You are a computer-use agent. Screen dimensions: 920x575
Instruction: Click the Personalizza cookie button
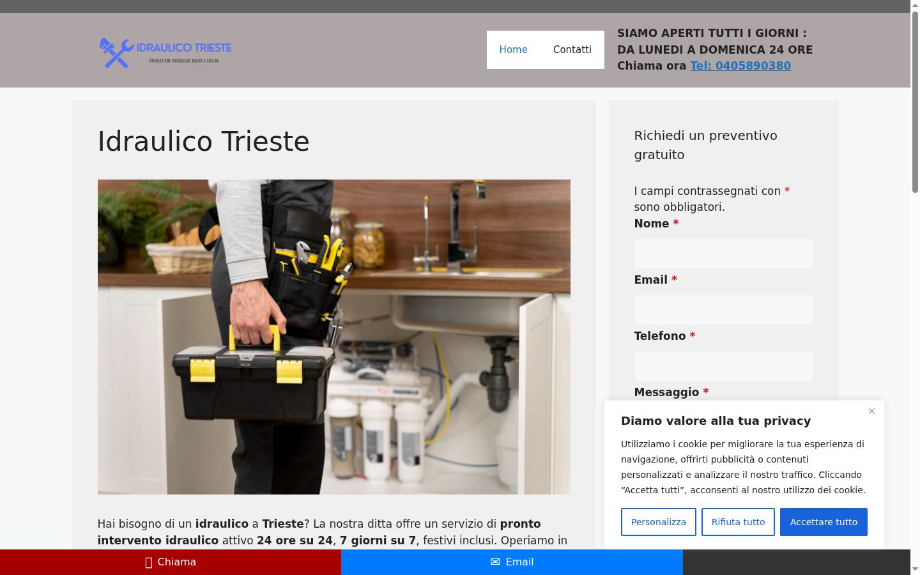pos(659,522)
